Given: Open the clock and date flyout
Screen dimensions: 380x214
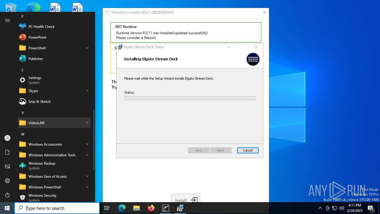Looking at the screenshot, I should (x=354, y=208).
